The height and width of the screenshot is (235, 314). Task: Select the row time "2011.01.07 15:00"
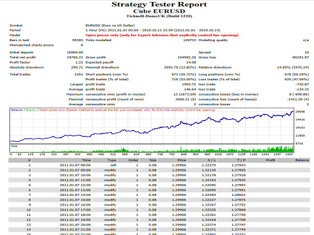tap(75, 200)
